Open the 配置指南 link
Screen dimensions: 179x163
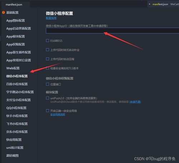pyautogui.click(x=51, y=18)
